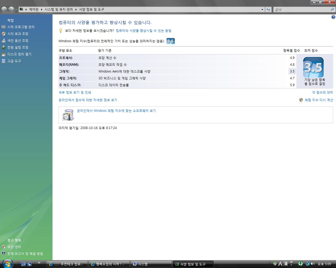Click the icon next to 고급 도구
Image resolution: width=336 pixels, height=268 pixels.
pyautogui.click(x=3, y=61)
